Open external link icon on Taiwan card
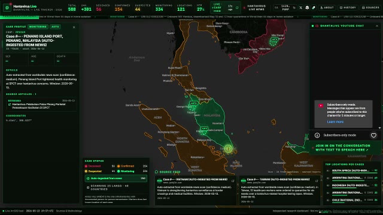This screenshot has height=215, width=383. tap(317, 181)
